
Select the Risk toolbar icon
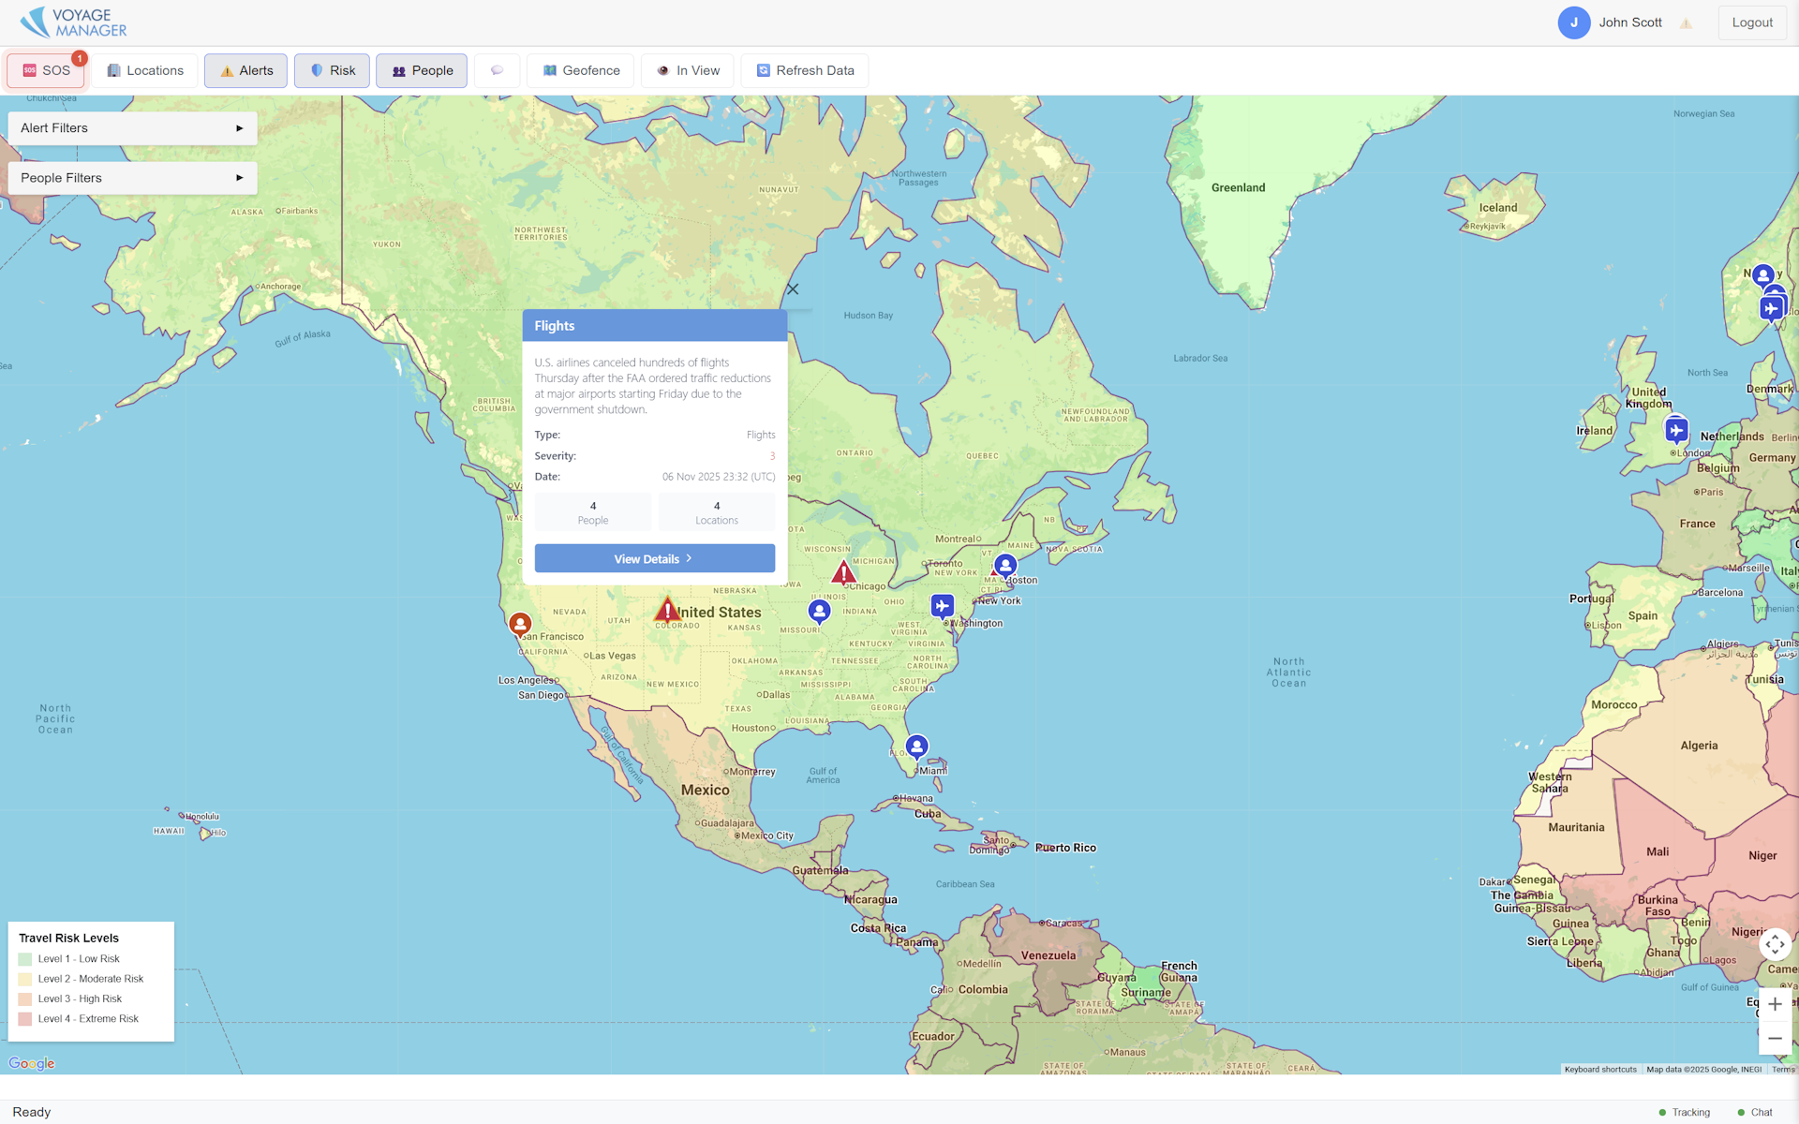[331, 70]
